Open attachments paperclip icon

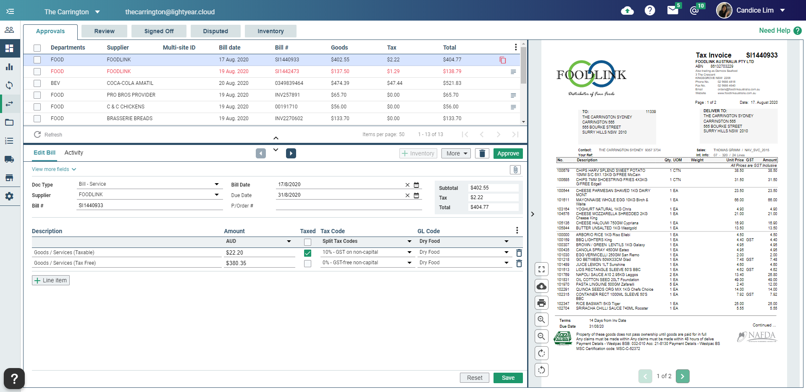coord(515,169)
